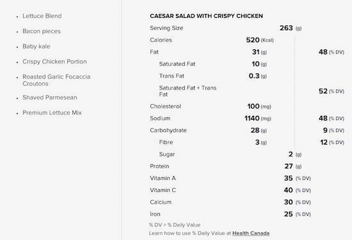352x240 pixels.
Task: Open the Health Canada link
Action: point(251,233)
